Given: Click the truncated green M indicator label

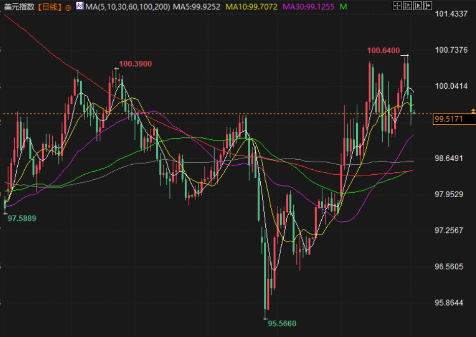Looking at the screenshot, I should (344, 7).
